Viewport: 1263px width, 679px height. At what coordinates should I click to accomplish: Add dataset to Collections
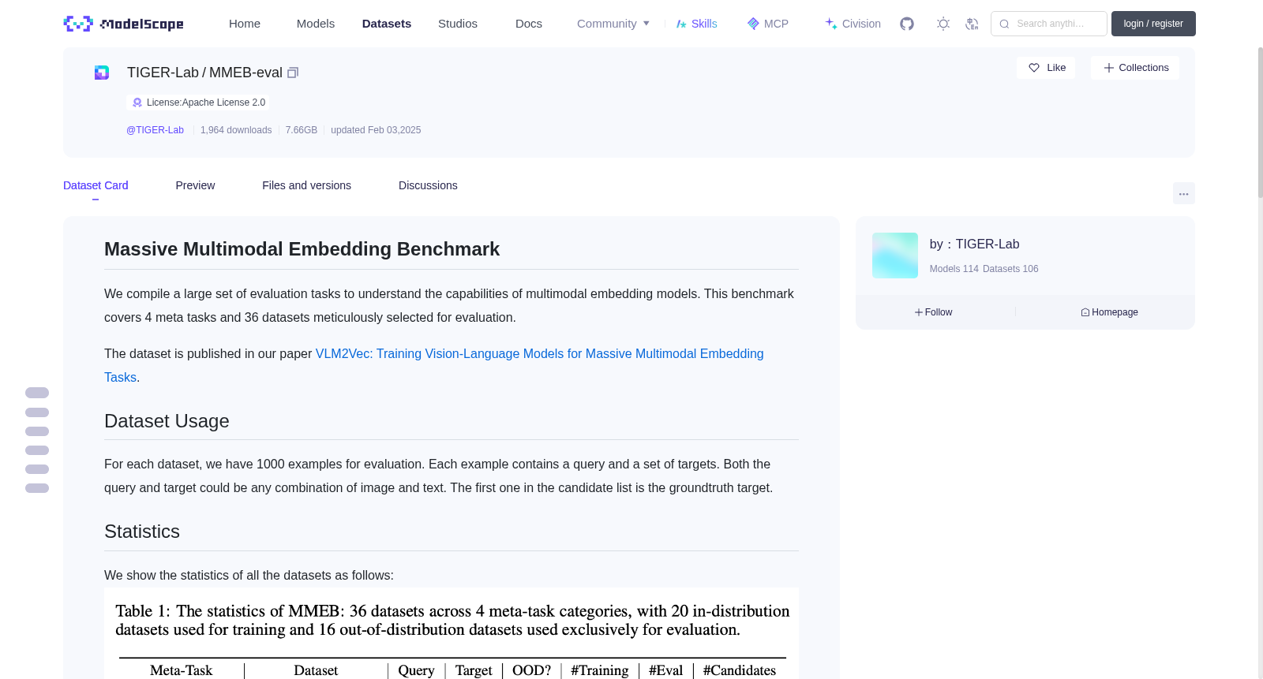pyautogui.click(x=1135, y=68)
